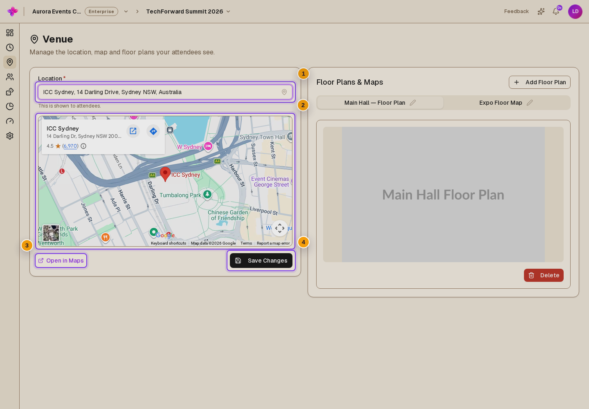This screenshot has height=409, width=589.
Task: Click the red ICC Sydney map marker
Action: [x=165, y=174]
